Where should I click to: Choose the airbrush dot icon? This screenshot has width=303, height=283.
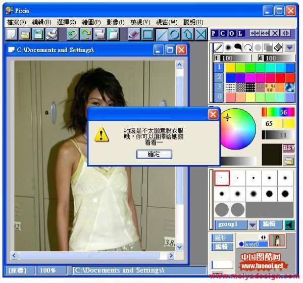click(x=228, y=47)
